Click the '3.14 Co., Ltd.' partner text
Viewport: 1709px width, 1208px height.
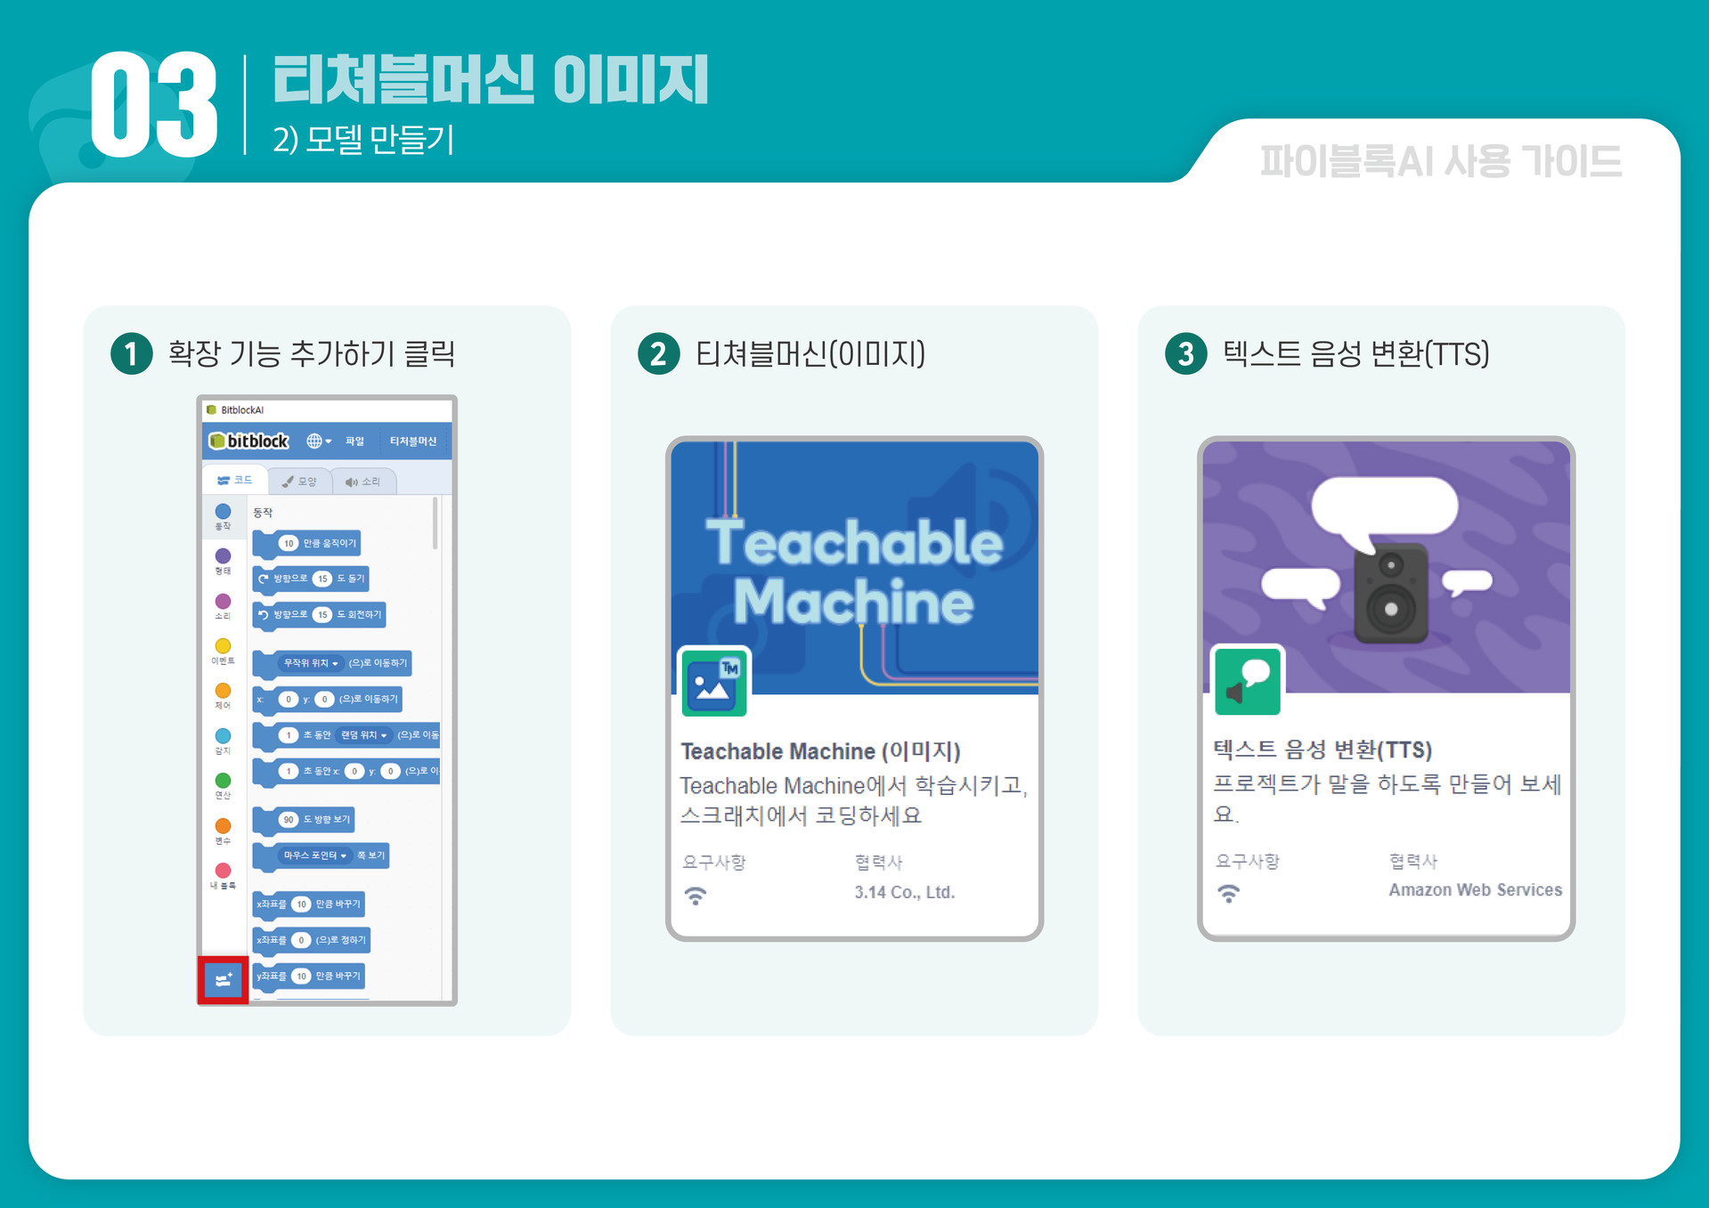coord(905,892)
